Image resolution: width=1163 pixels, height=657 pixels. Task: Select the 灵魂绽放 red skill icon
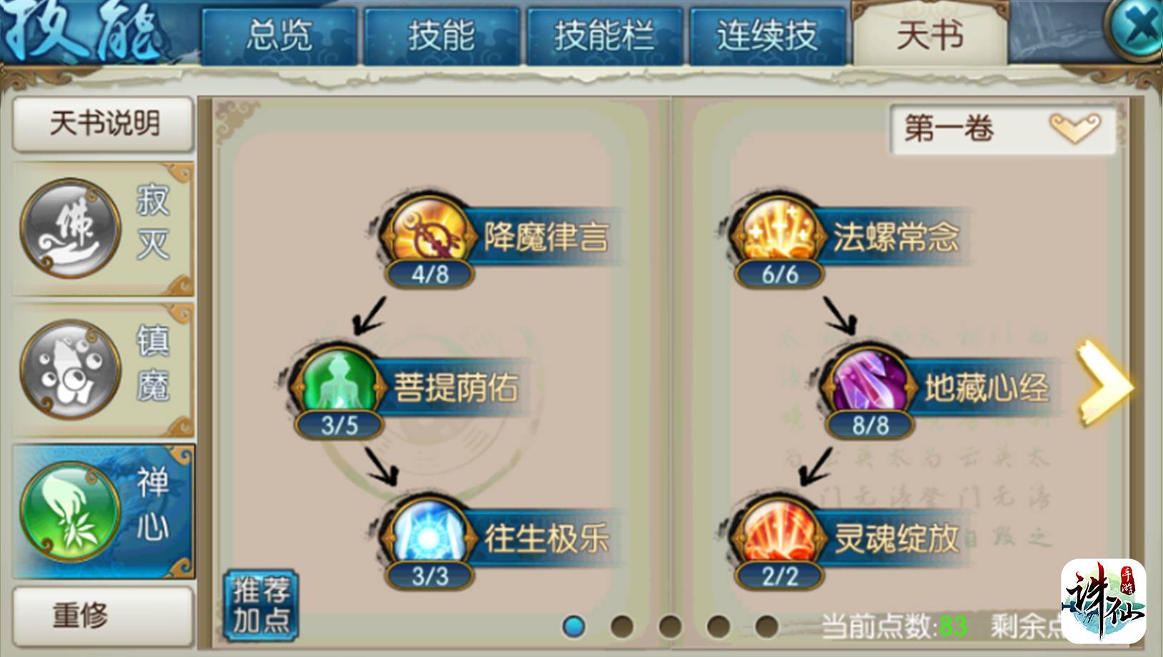779,536
